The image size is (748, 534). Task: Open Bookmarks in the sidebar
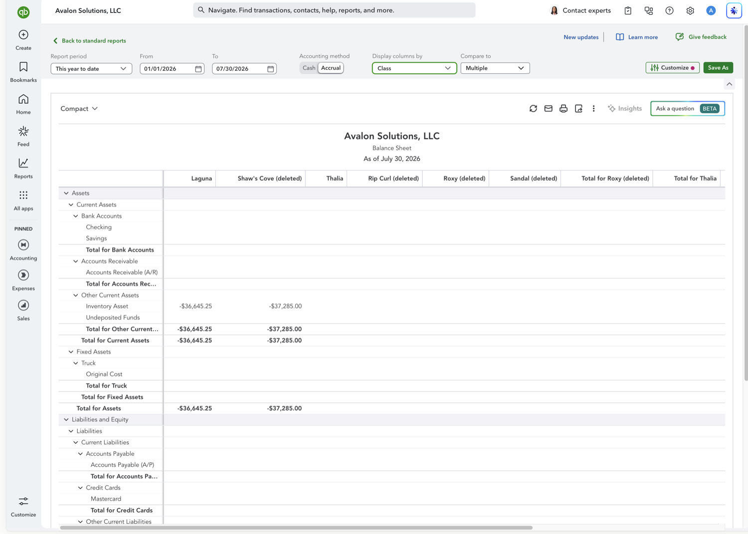tap(23, 72)
